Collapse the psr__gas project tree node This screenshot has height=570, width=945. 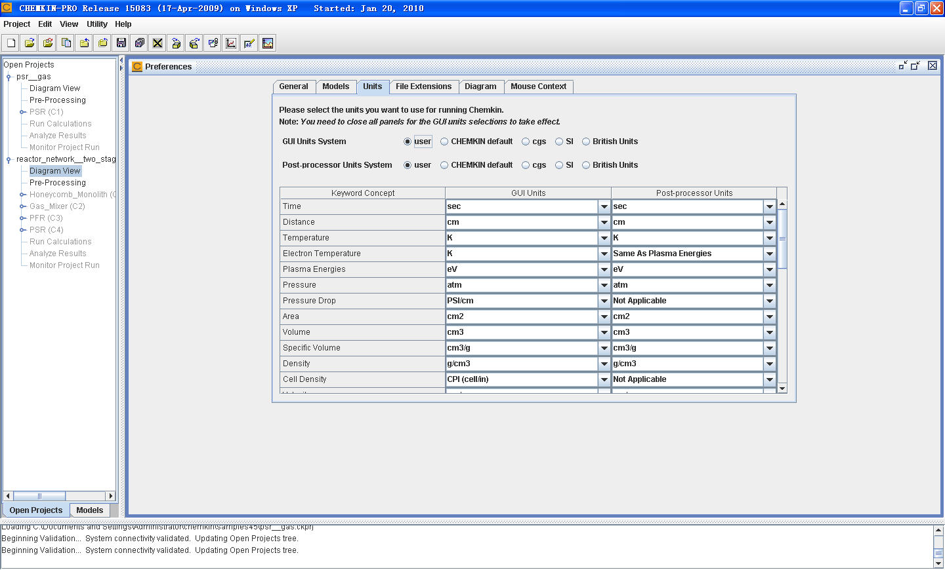click(x=9, y=77)
